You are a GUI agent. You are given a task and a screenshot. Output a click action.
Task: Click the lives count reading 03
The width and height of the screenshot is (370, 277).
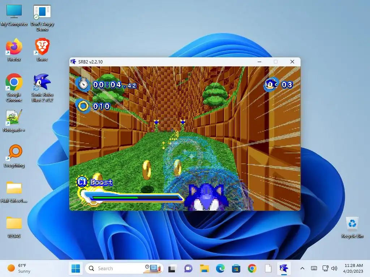287,84
